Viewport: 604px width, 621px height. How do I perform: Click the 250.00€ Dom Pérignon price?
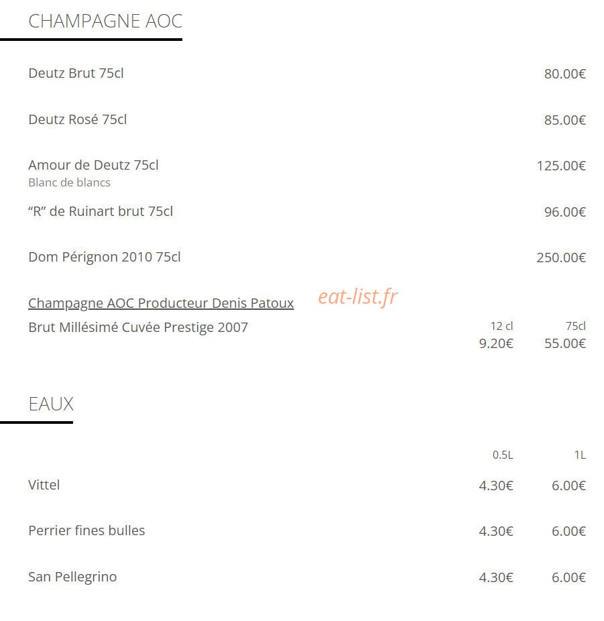coord(561,258)
